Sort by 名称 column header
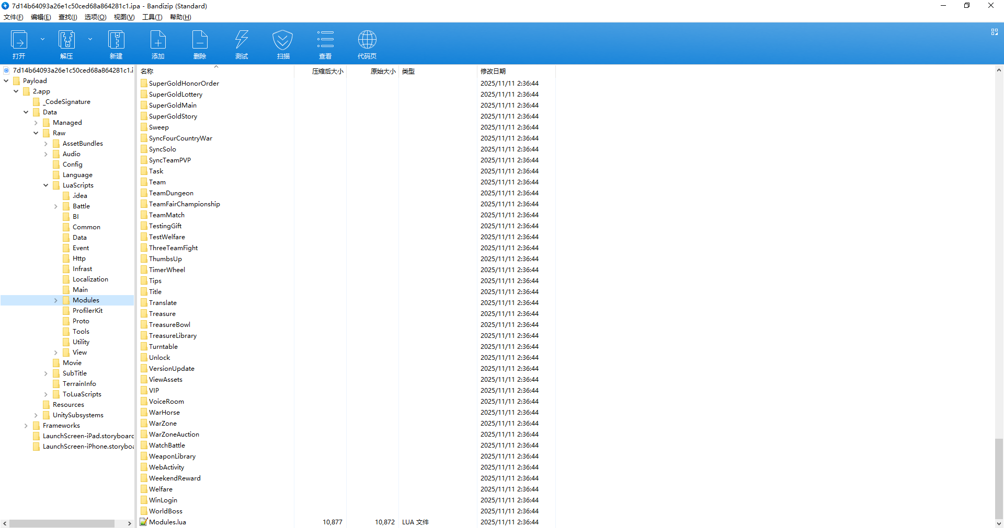The height and width of the screenshot is (528, 1004). coord(147,71)
